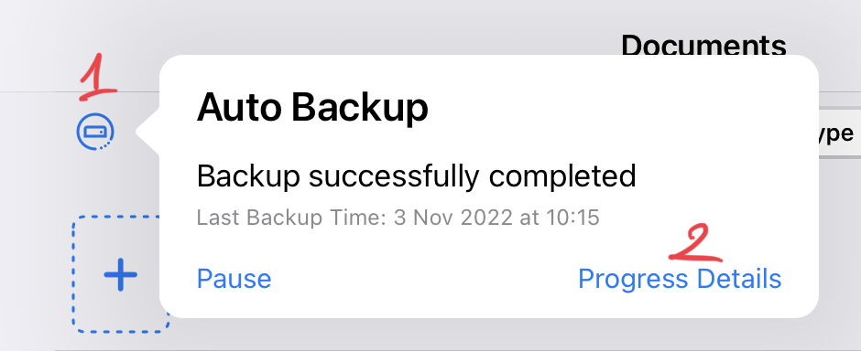Screen dimensions: 861x351
Task: Click the Auto Backup popover heading
Action: click(x=312, y=107)
